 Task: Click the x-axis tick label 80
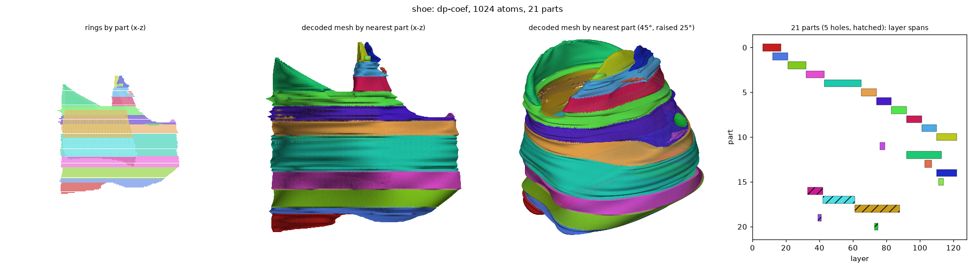click(x=886, y=248)
